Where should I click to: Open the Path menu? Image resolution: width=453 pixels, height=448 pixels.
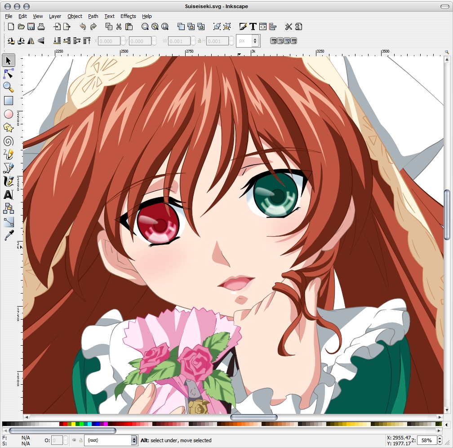coord(93,16)
